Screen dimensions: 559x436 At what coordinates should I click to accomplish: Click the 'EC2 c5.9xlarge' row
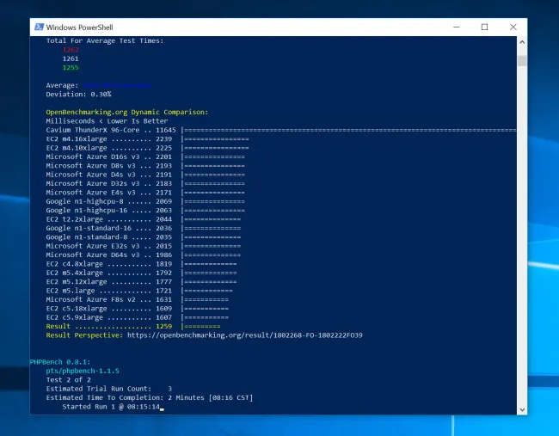[x=138, y=317]
